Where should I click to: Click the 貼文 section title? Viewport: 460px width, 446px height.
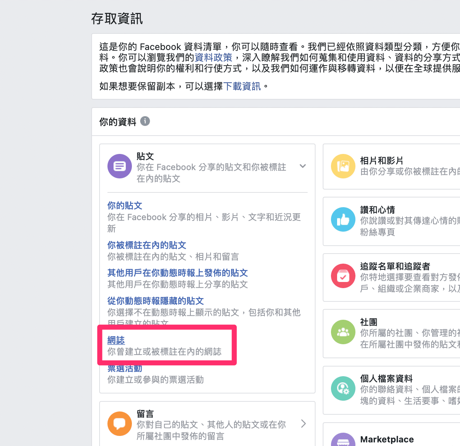145,156
